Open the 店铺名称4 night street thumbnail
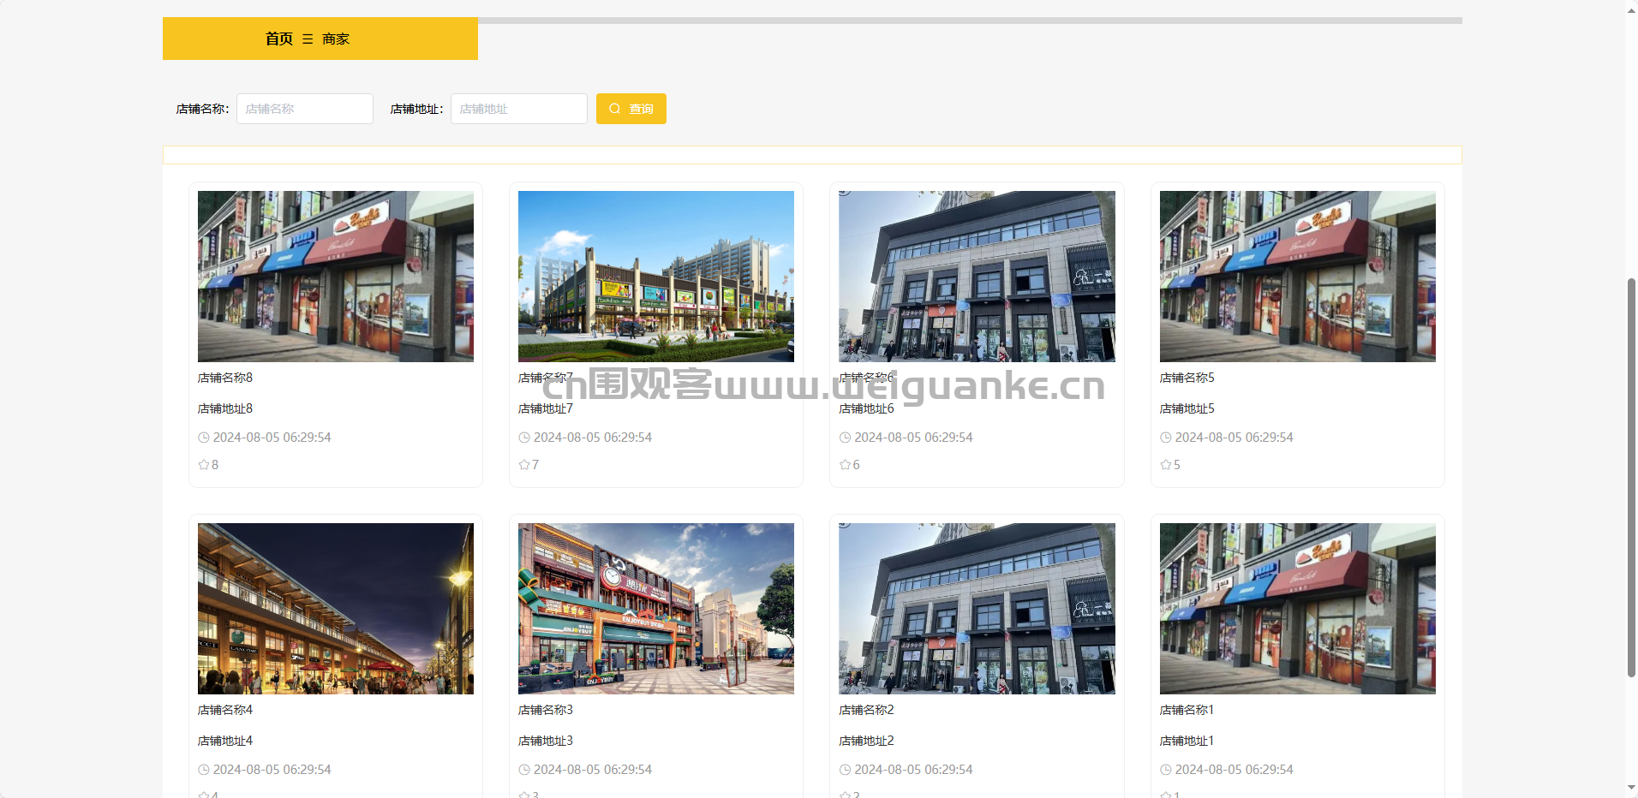 click(x=336, y=609)
